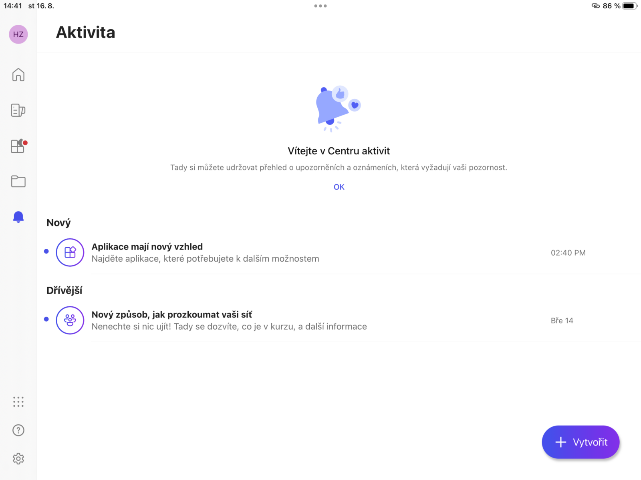The image size is (641, 480).
Task: Open the nine-dot app launcher
Action: 18,402
